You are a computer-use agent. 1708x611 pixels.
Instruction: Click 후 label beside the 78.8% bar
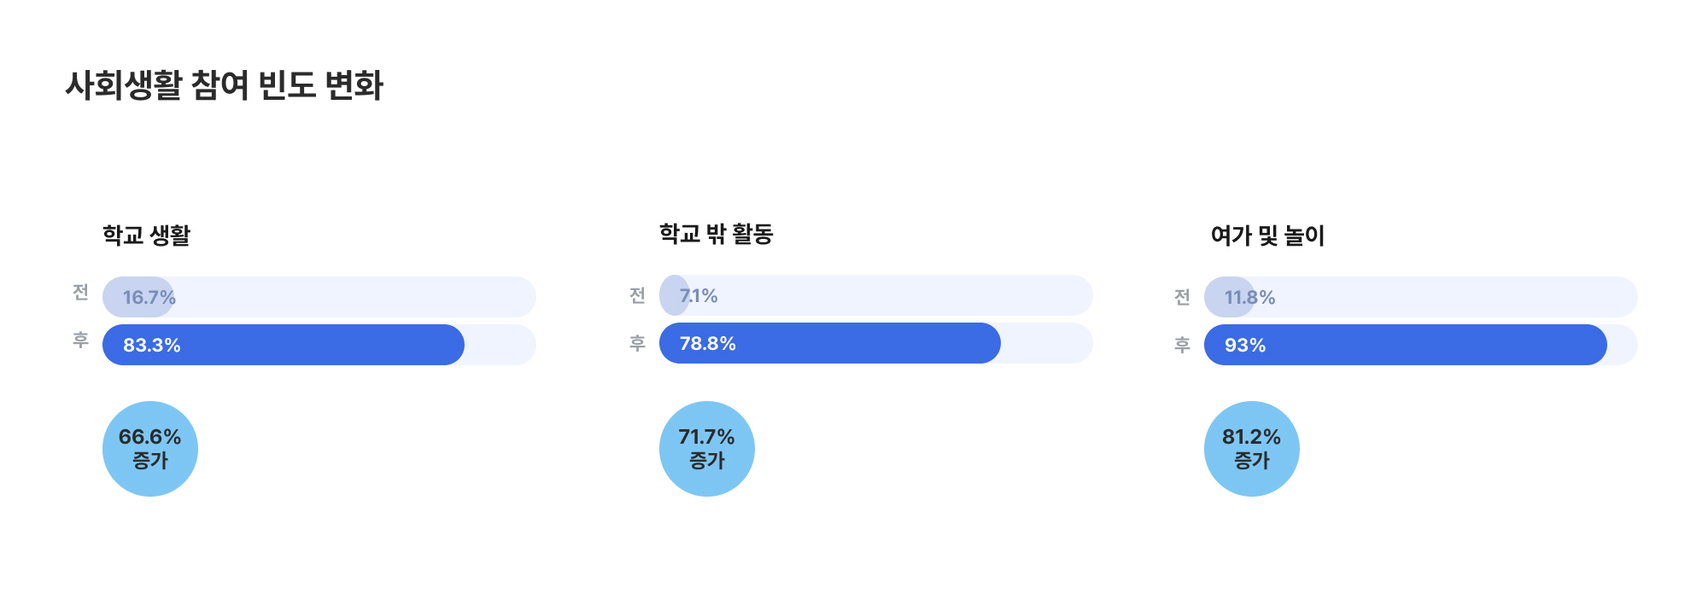click(637, 343)
